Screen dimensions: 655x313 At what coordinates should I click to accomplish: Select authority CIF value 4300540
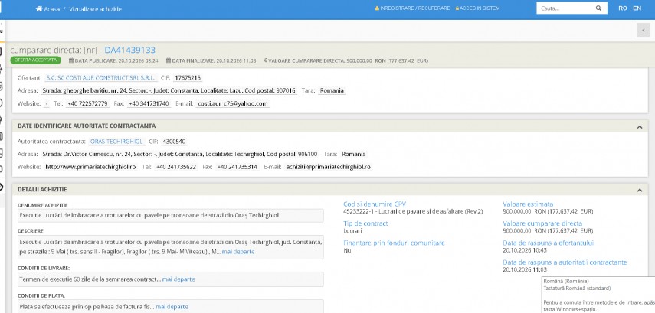[x=174, y=142]
